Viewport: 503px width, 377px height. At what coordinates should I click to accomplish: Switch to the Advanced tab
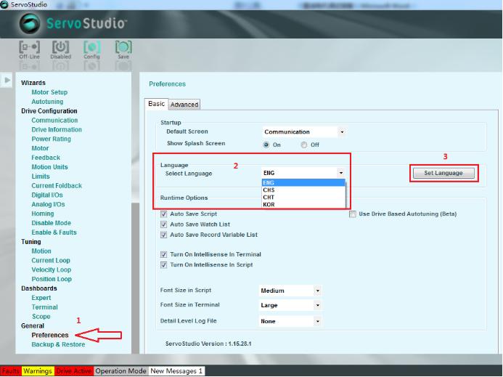pyautogui.click(x=184, y=105)
